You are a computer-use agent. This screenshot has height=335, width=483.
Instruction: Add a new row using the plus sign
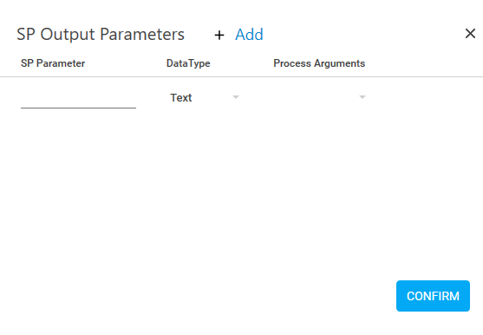tap(219, 35)
